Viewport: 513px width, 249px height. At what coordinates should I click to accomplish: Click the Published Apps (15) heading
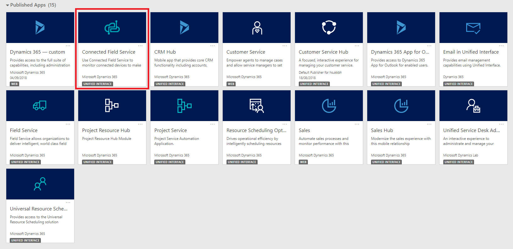coord(33,5)
